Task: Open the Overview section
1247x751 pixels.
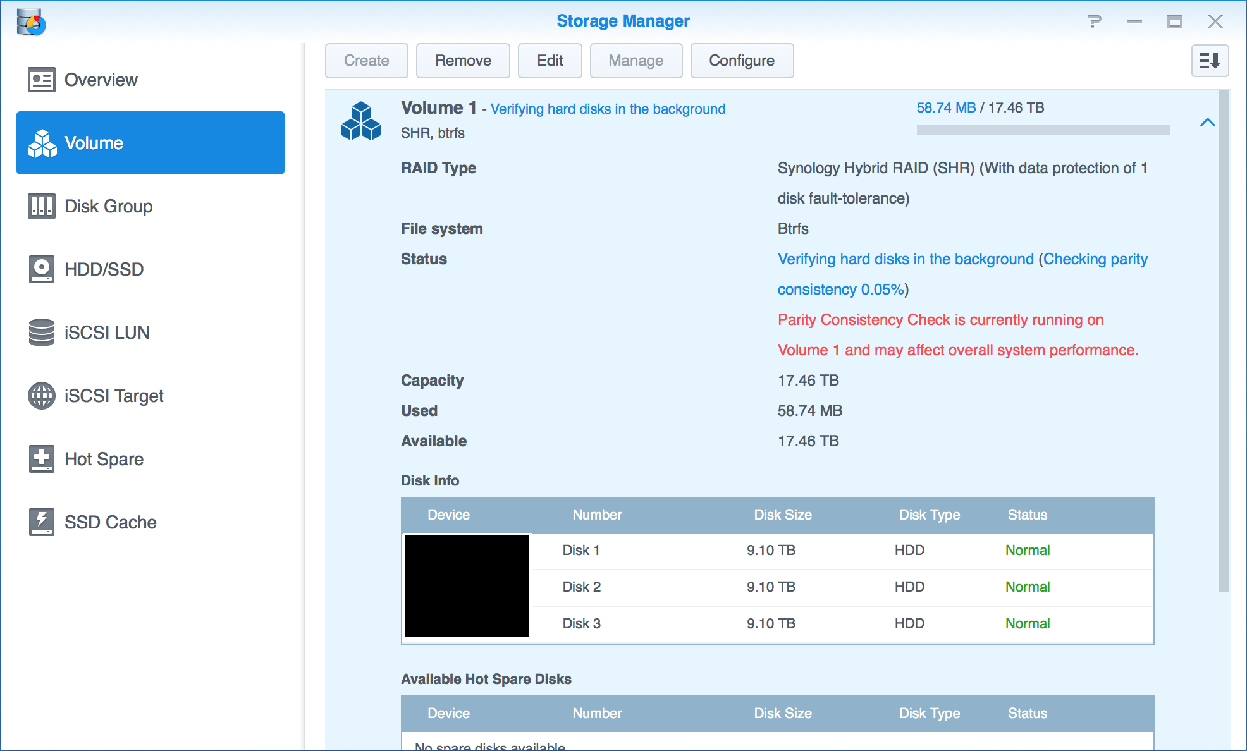Action: click(x=150, y=80)
